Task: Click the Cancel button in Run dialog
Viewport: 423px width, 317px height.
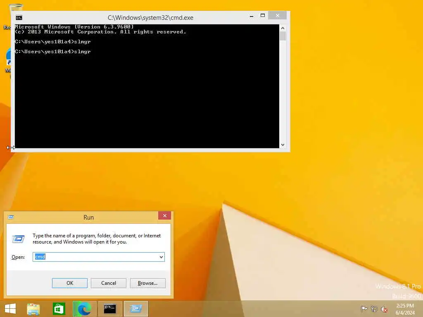Action: 109,283
